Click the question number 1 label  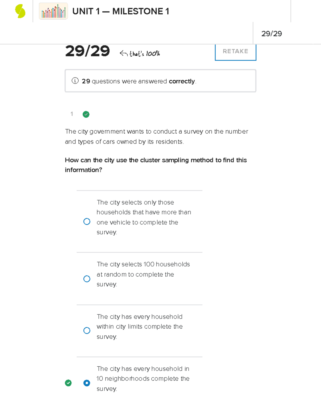click(72, 114)
